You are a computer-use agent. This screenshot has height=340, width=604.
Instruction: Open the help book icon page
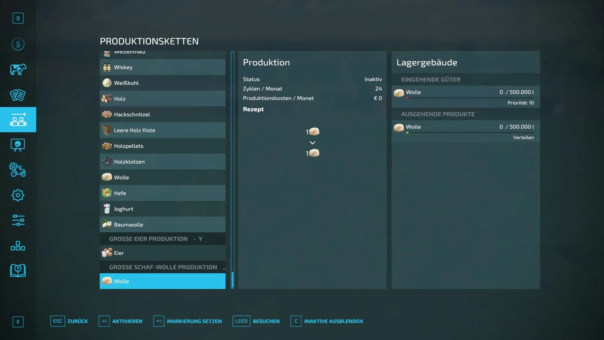tap(18, 270)
